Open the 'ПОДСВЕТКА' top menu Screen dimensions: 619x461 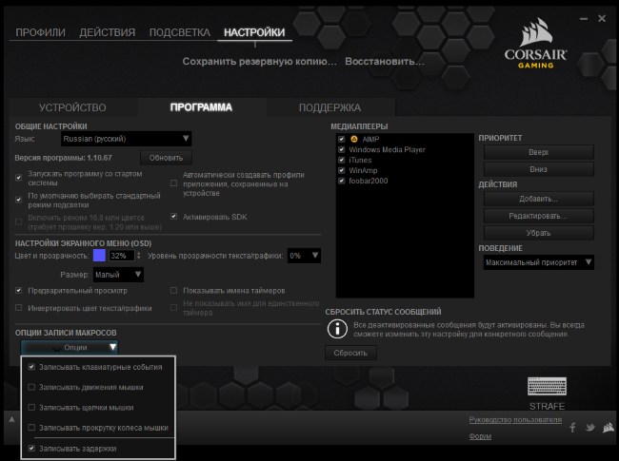click(x=180, y=32)
